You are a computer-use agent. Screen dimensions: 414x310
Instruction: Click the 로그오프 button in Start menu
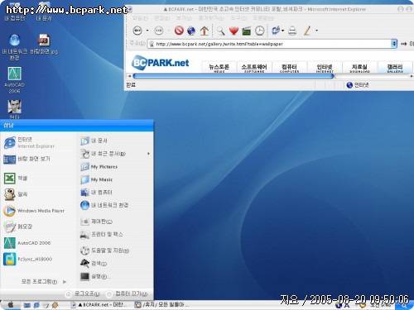(x=83, y=294)
